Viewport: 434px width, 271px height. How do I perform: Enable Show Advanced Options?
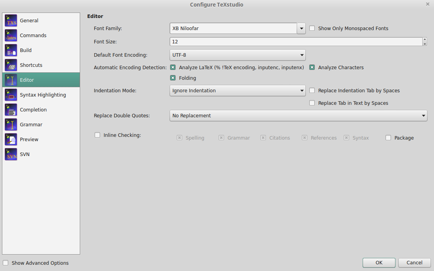click(x=5, y=263)
